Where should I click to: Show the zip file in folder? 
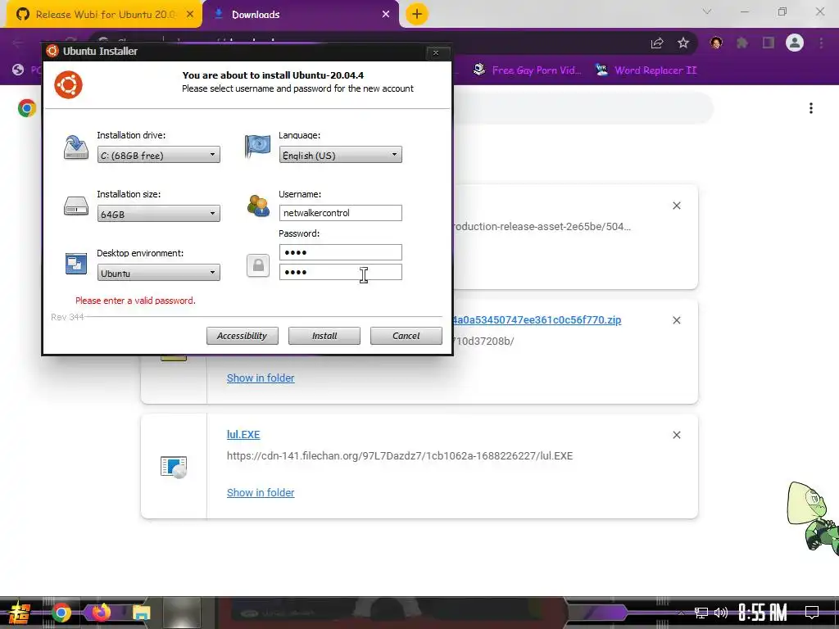pos(261,378)
